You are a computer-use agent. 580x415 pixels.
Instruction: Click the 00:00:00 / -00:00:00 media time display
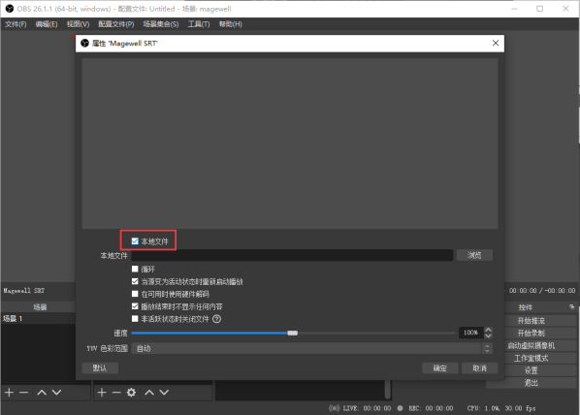point(542,291)
